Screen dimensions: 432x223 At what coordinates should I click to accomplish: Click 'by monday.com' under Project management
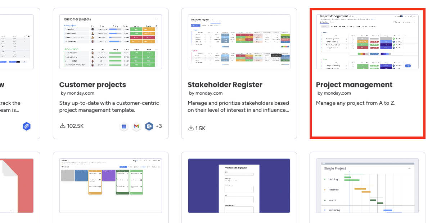334,93
